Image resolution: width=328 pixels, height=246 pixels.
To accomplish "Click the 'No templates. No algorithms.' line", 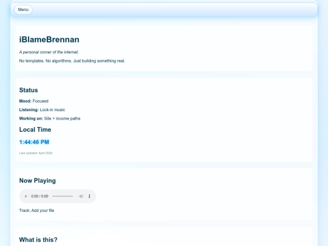I will (x=72, y=61).
